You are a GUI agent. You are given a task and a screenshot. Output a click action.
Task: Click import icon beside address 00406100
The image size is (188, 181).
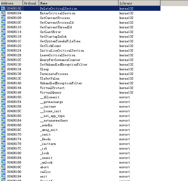3,8
